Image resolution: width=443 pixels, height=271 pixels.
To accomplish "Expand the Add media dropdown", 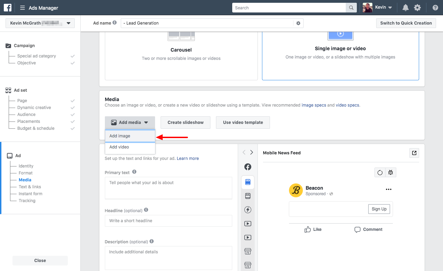I will (x=130, y=123).
